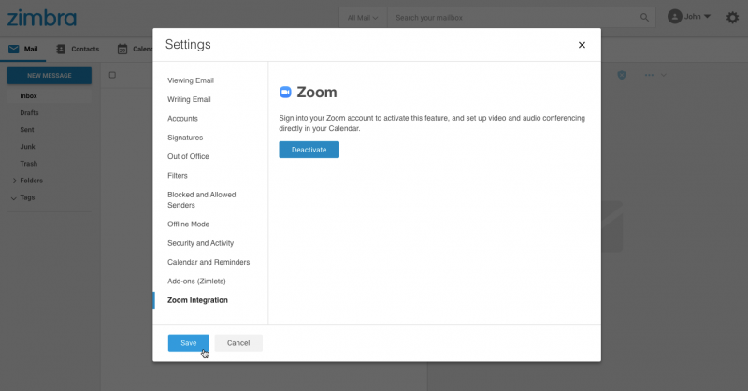Collapse the Tags section chevron
The width and height of the screenshot is (748, 391).
point(13,198)
